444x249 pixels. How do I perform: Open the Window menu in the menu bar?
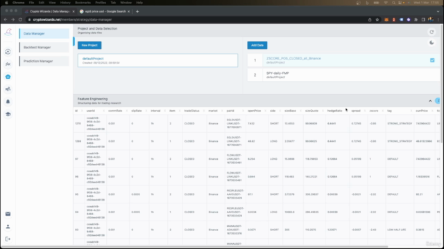pos(126,3)
